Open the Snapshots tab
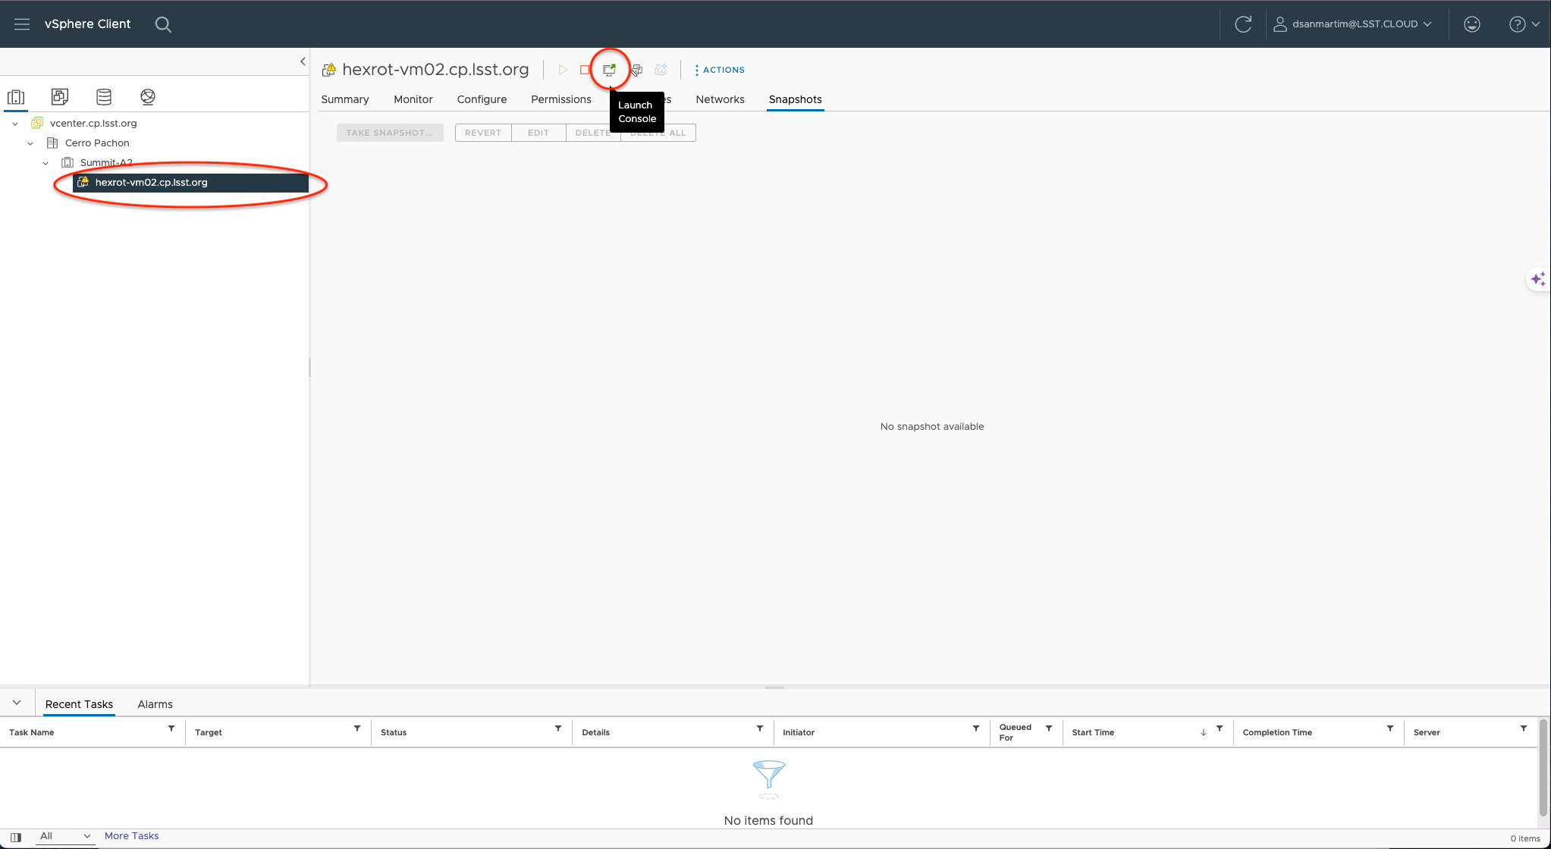Image resolution: width=1551 pixels, height=849 pixels. coord(796,99)
